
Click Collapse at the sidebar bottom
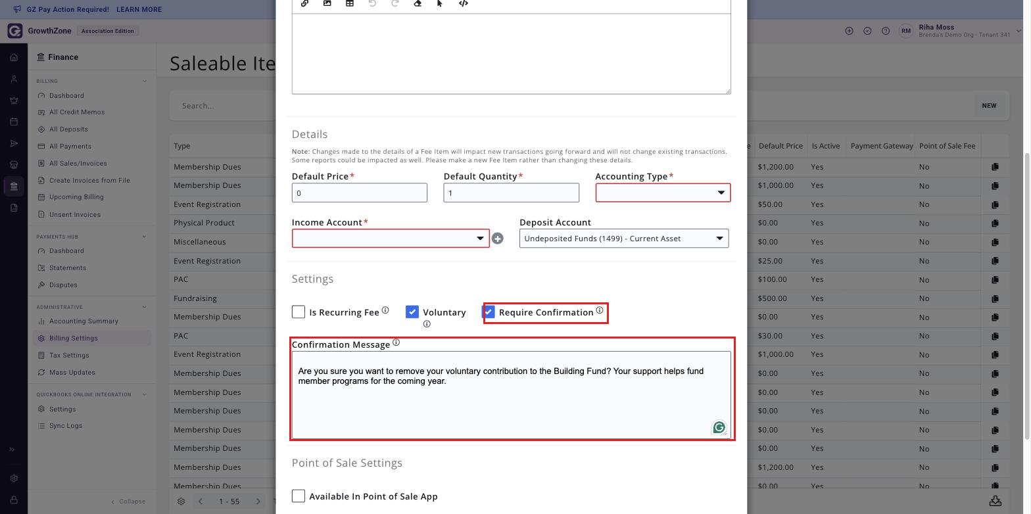[x=128, y=502]
